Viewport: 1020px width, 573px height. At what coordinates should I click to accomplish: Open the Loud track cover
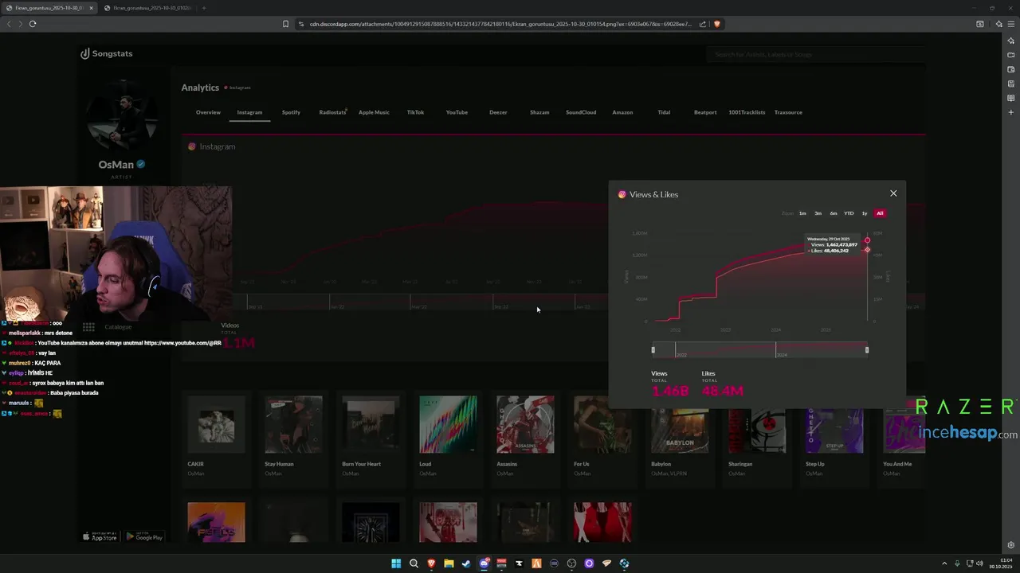point(448,424)
